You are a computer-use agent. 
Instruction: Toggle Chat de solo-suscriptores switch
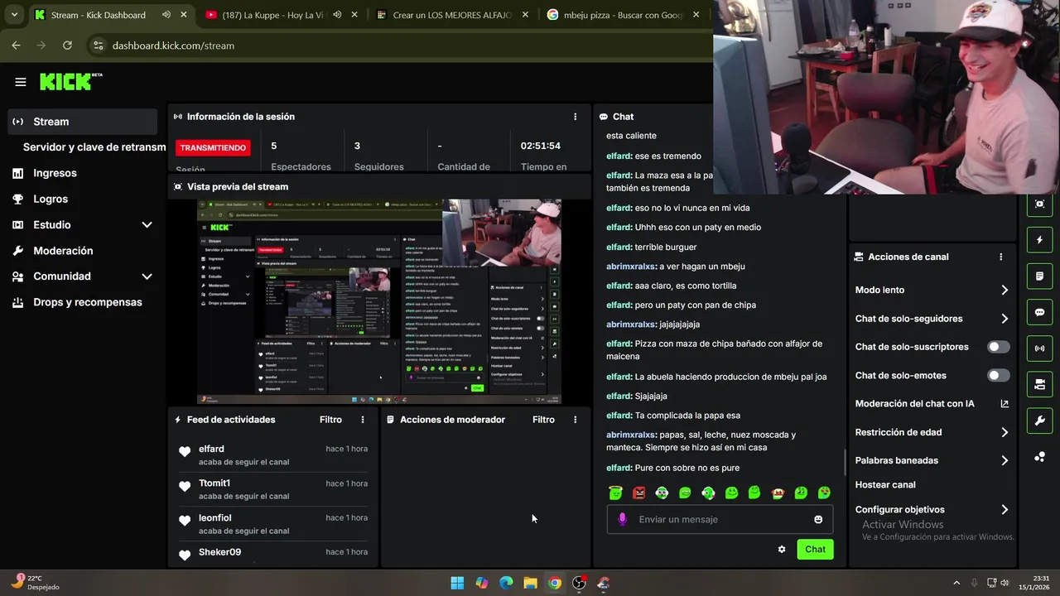click(x=999, y=347)
